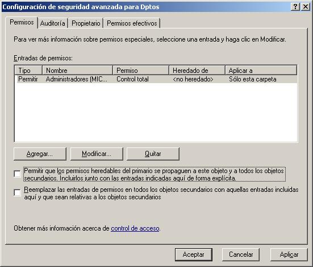Viewport: 313px width, 267px height.
Task: Sort entries by Nombre column header
Action: point(77,71)
